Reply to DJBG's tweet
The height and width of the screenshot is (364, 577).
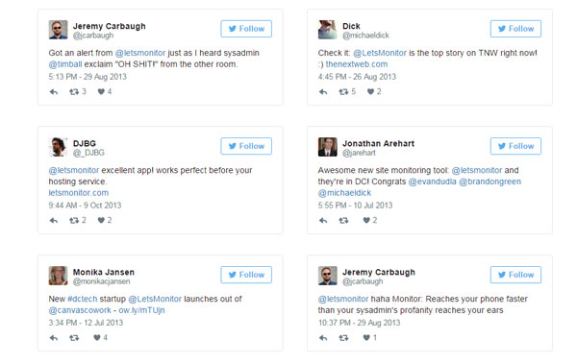[54, 220]
